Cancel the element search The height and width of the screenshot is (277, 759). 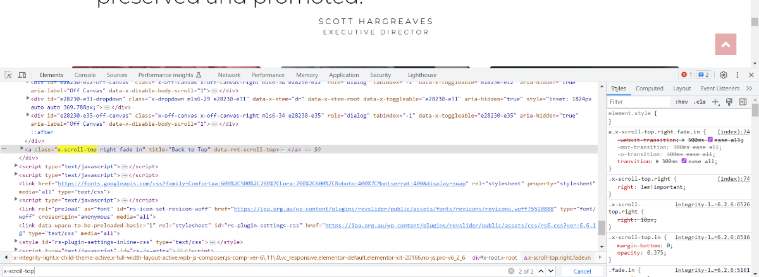[x=582, y=271]
